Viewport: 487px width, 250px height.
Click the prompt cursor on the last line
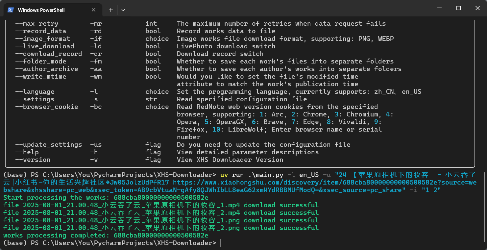[221, 243]
